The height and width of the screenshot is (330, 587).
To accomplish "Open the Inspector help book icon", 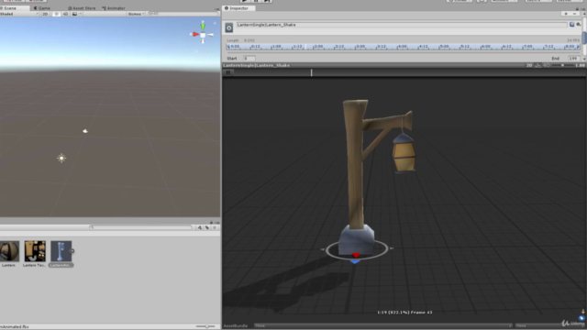I will click(x=571, y=25).
